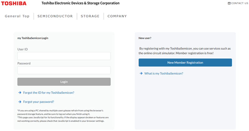
Task: Click the New Member Registration button
Action: tap(185, 63)
